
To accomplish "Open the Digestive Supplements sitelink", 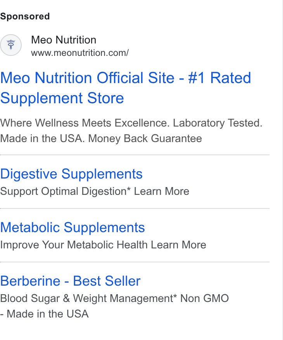I will pyautogui.click(x=71, y=174).
